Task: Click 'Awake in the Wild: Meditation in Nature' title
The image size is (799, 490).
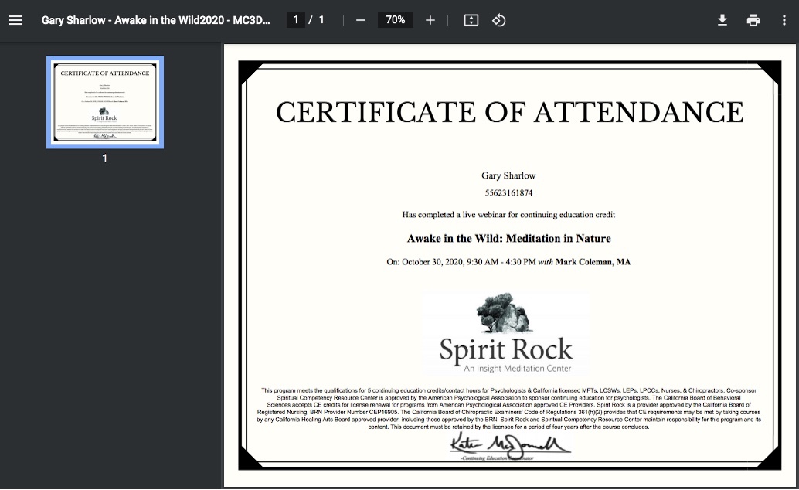Action: (508, 238)
